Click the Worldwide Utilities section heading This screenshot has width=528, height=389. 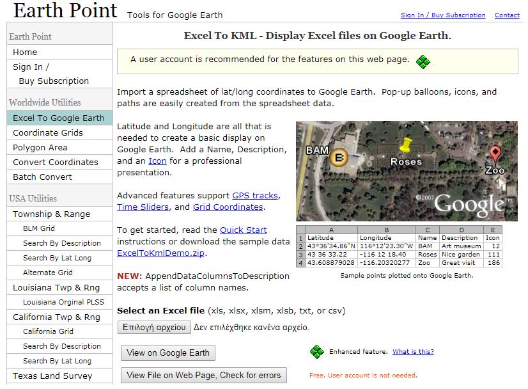pyautogui.click(x=45, y=102)
